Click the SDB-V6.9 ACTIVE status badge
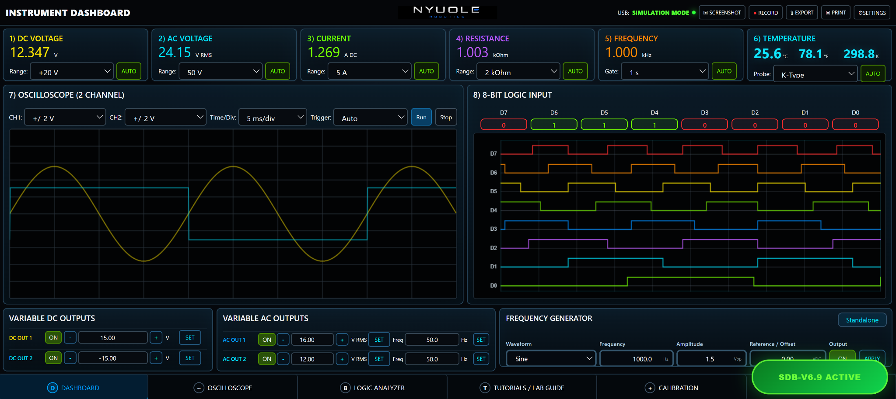This screenshot has height=399, width=896. [819, 377]
